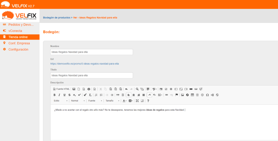
Task: Open Tienda online in the sidebar
Action: [18, 37]
